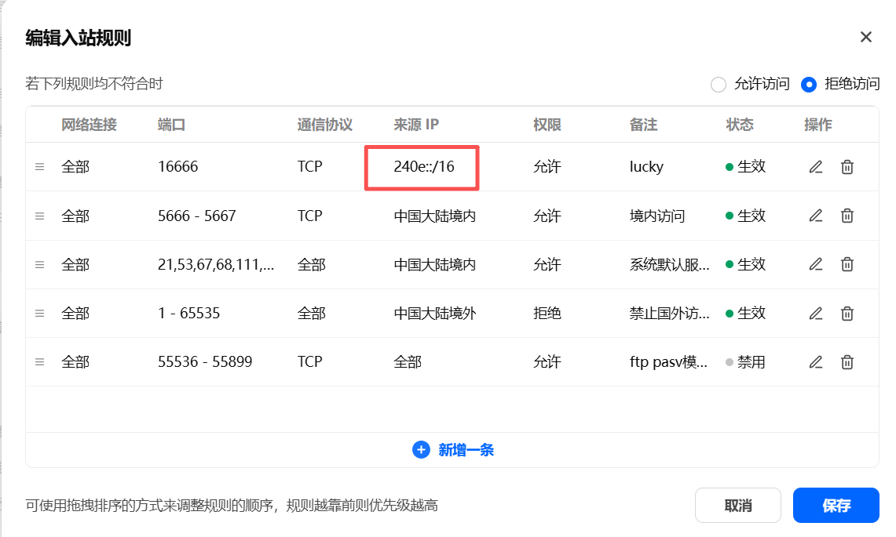
Task: Edit the 禁止国外访问 rule
Action: point(815,314)
